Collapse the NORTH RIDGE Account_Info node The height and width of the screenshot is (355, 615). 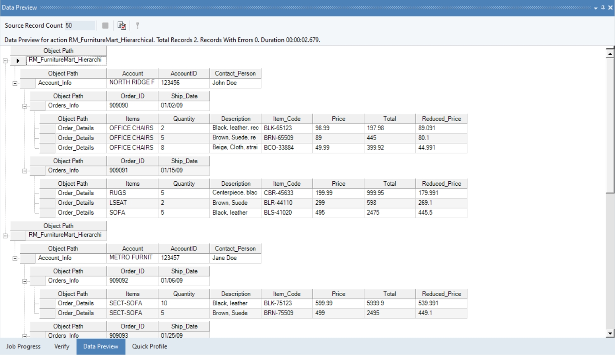coord(15,83)
